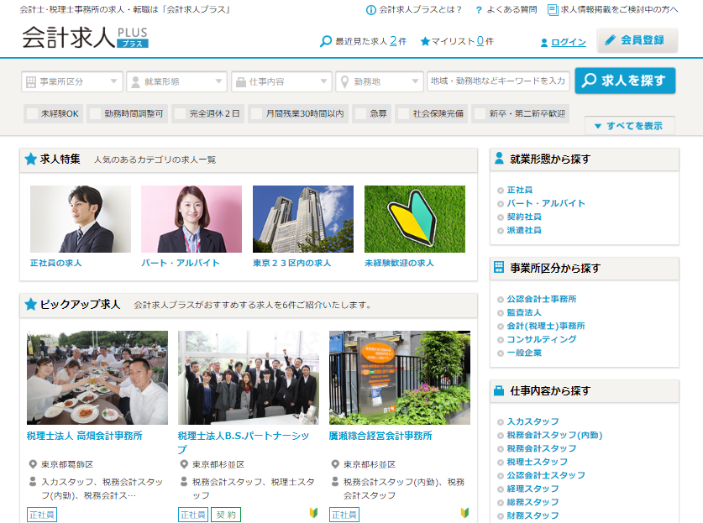Viewport: 703px width, 523px height.
Task: Click the 会計求人プラス site logo
Action: point(84,38)
